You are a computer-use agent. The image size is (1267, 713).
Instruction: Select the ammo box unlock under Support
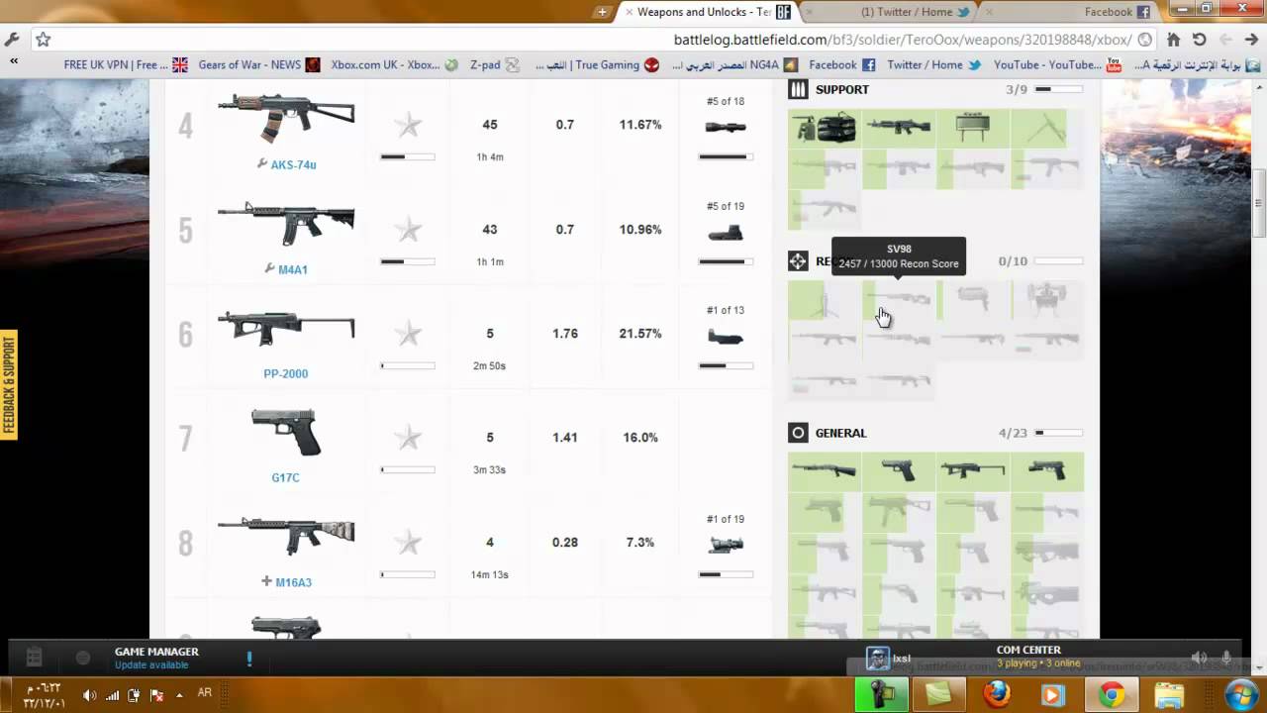tap(825, 128)
